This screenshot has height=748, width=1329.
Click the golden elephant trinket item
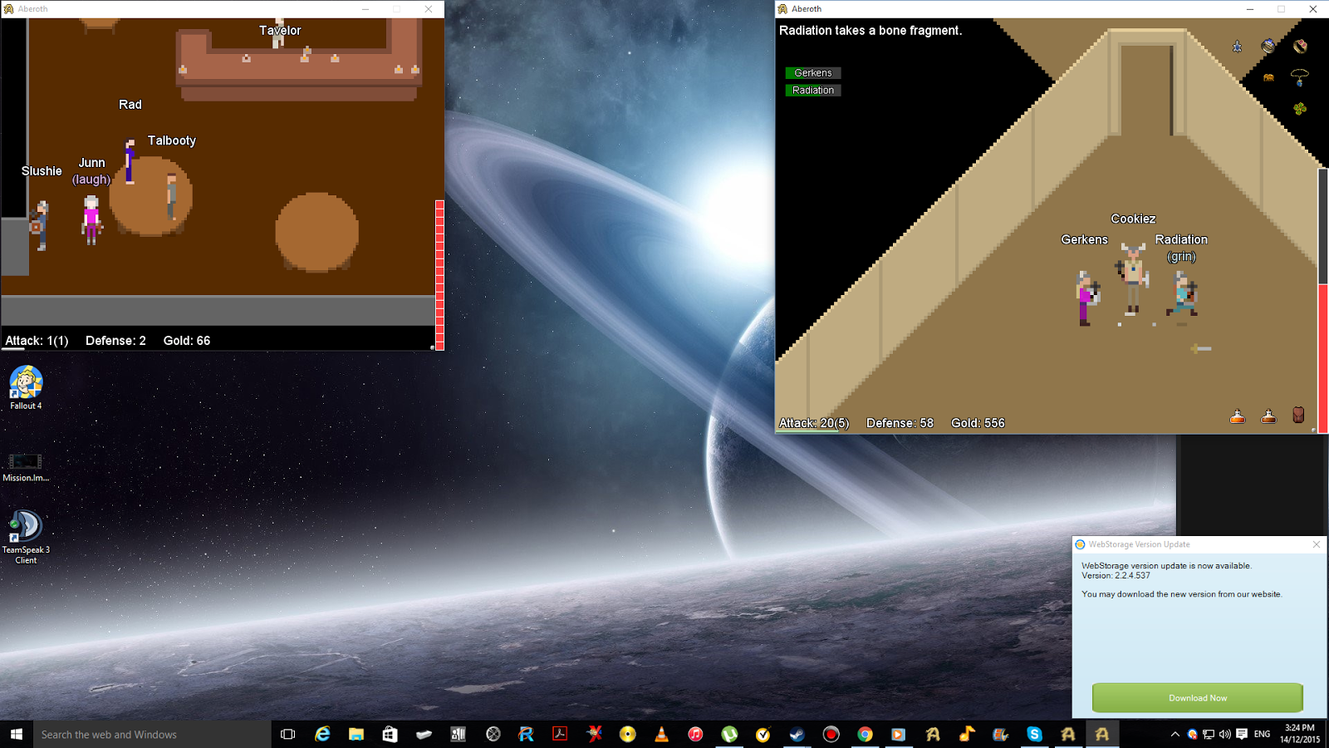click(x=1268, y=78)
